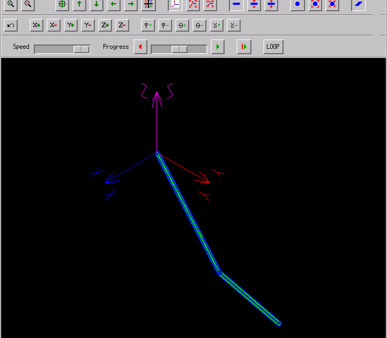Pan the view left with green arrow
Screen dimensions: 387x338
tap(114, 4)
